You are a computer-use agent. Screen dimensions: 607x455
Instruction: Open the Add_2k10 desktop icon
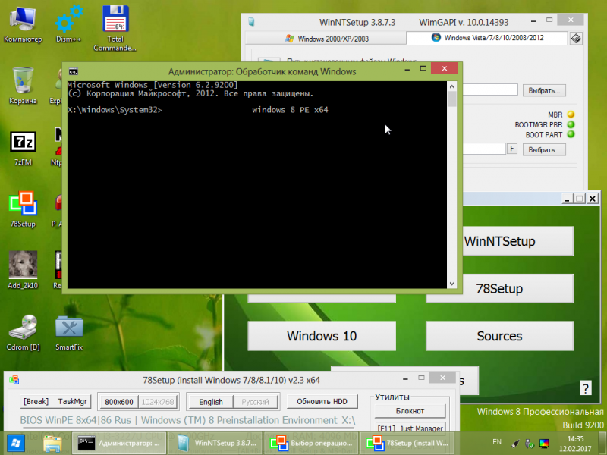[23, 270]
